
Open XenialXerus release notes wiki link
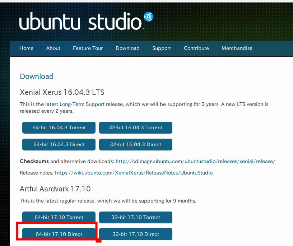[x=134, y=173]
